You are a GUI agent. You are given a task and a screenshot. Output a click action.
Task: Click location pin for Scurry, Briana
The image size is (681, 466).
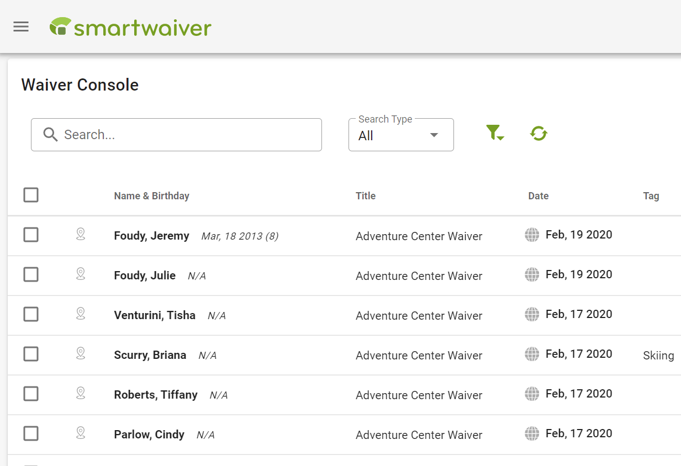[x=81, y=354]
